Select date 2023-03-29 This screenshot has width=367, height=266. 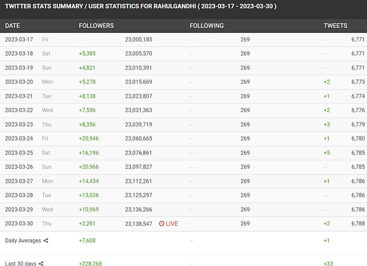tap(19, 209)
